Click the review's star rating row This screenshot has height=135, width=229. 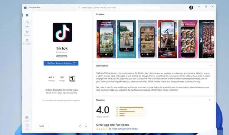(102, 129)
